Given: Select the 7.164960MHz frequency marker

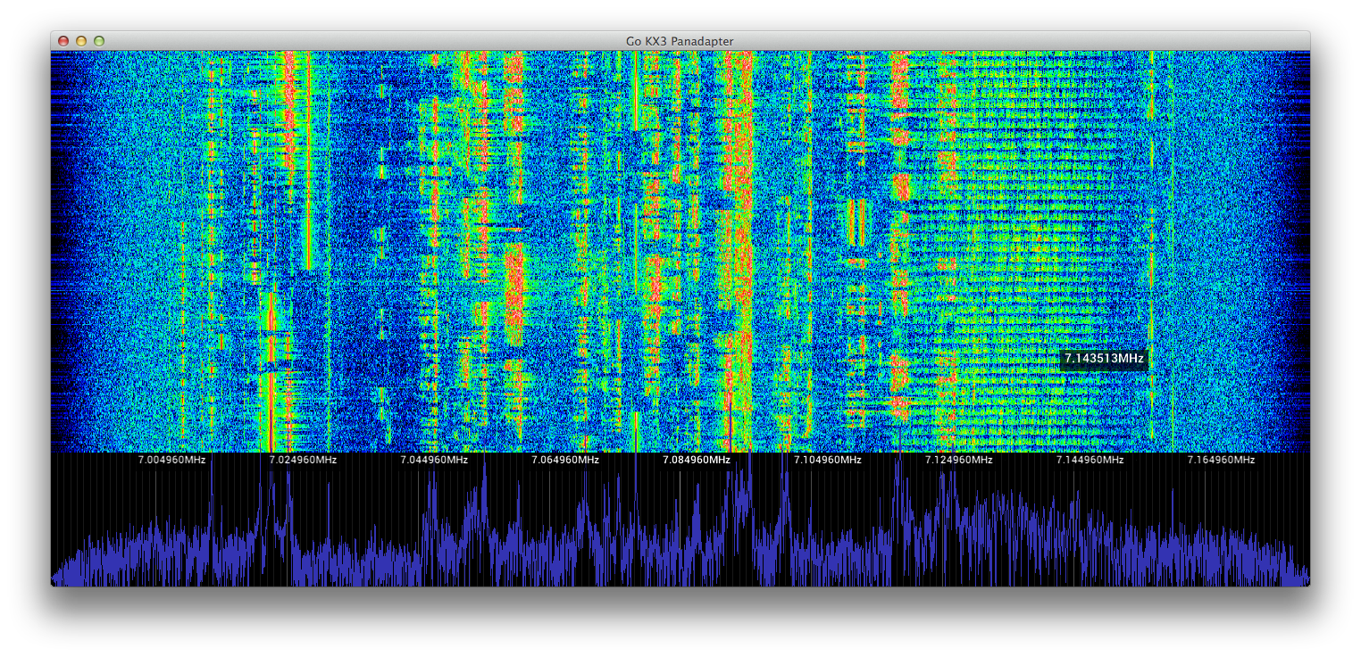Looking at the screenshot, I should point(1221,460).
